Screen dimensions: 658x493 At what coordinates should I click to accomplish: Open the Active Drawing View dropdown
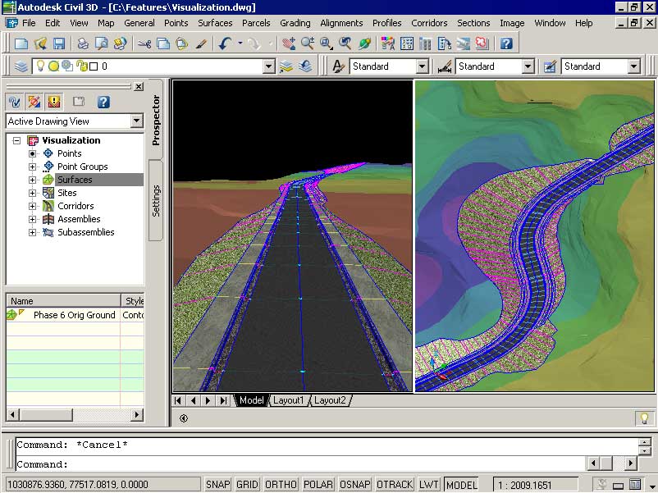coord(136,121)
